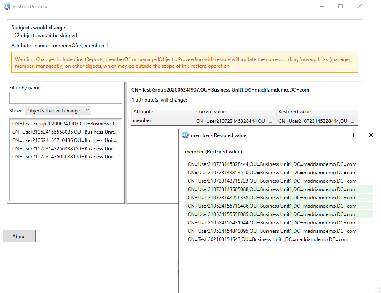Screen dimensions: 381x293
Task: Select User210524155558085 in the object list
Action: 65,132
